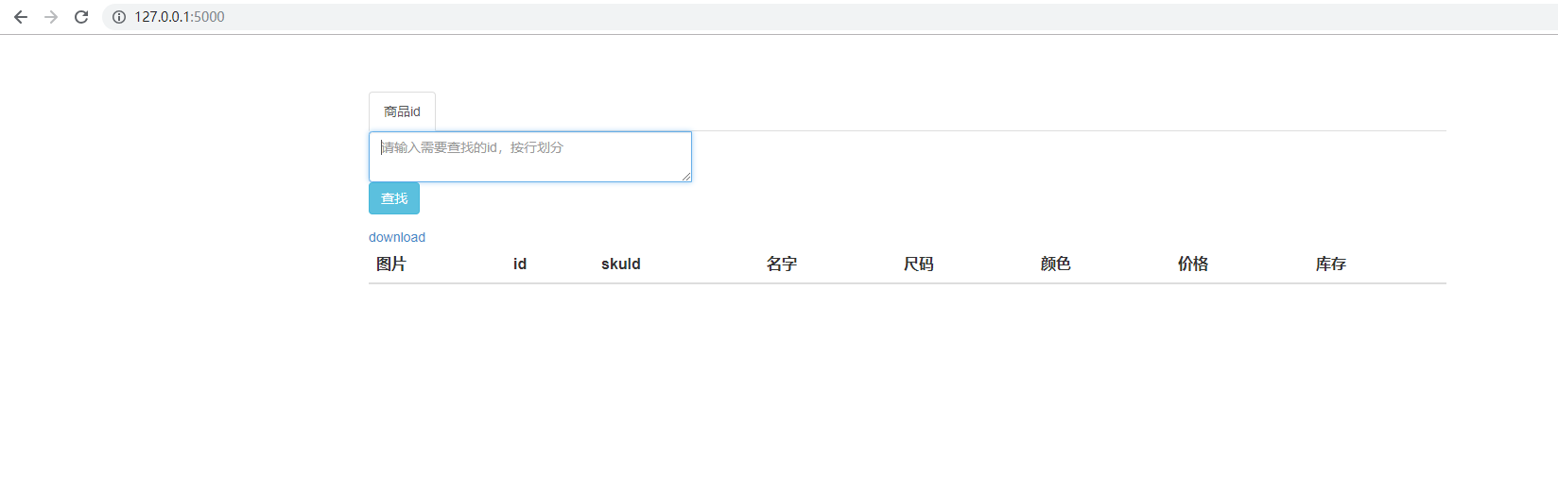This screenshot has width=1558, height=494.
Task: Select the skuId column header
Action: (x=621, y=264)
